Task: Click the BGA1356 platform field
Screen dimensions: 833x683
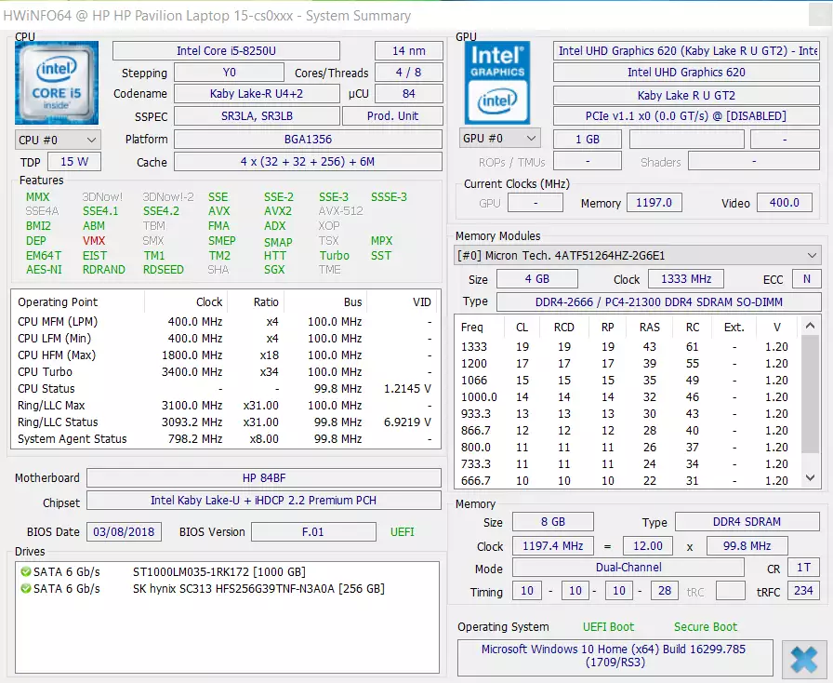Action: point(308,140)
